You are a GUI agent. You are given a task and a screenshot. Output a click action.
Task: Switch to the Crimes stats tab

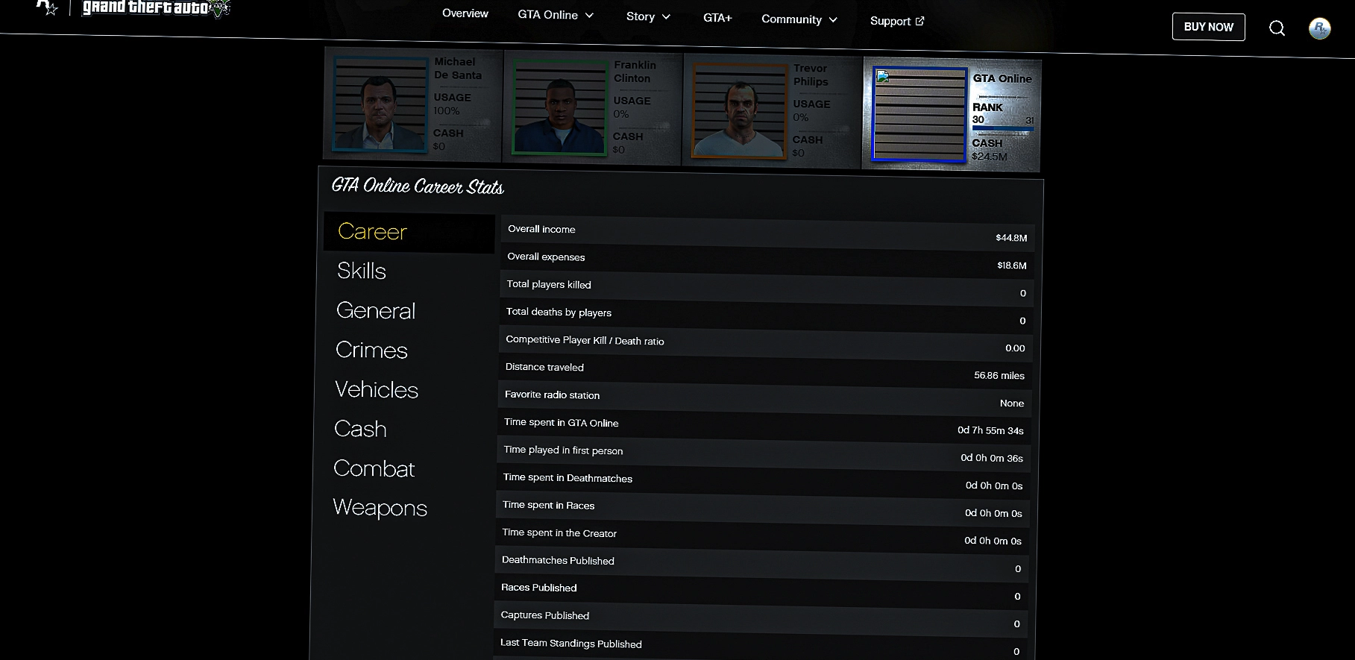pyautogui.click(x=371, y=350)
